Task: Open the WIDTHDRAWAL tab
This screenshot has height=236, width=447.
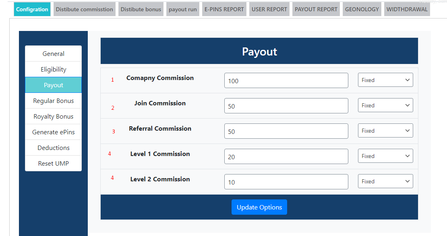Action: [407, 9]
